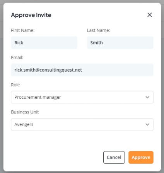The image size is (164, 173).
Task: Approve the invite with the orange button
Action: 141,157
